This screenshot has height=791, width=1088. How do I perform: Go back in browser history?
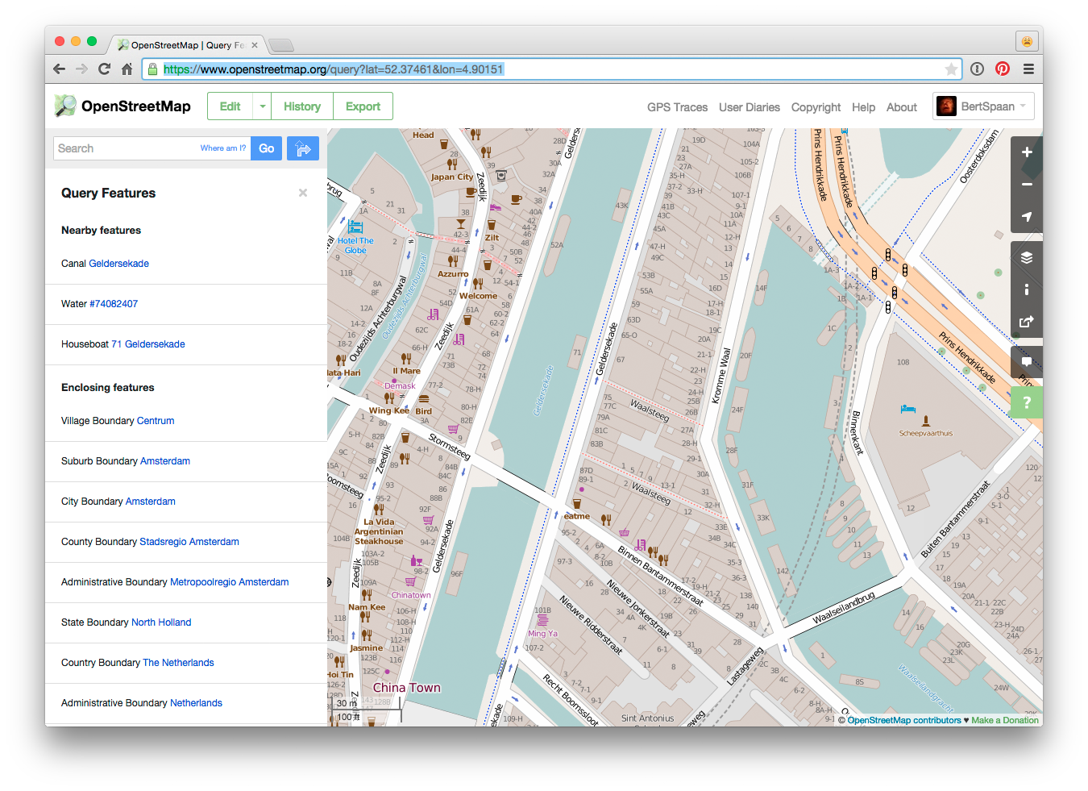59,69
